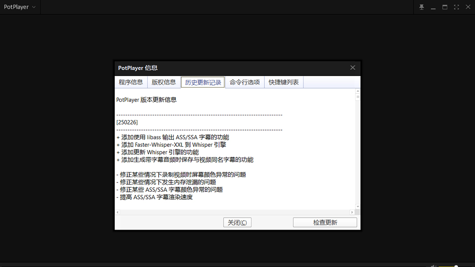Pin the PotPlayer window on top

(422, 7)
